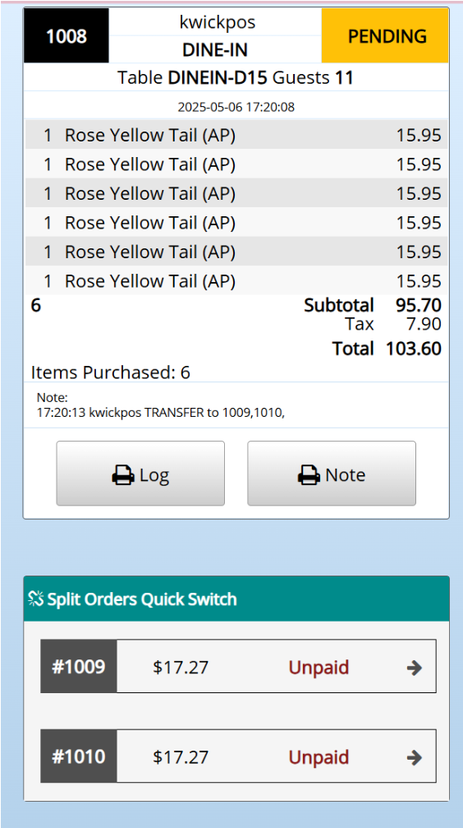
Task: Print the order Log
Action: 141,474
